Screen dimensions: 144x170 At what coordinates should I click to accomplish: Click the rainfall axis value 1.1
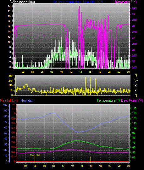click(x=13, y=109)
